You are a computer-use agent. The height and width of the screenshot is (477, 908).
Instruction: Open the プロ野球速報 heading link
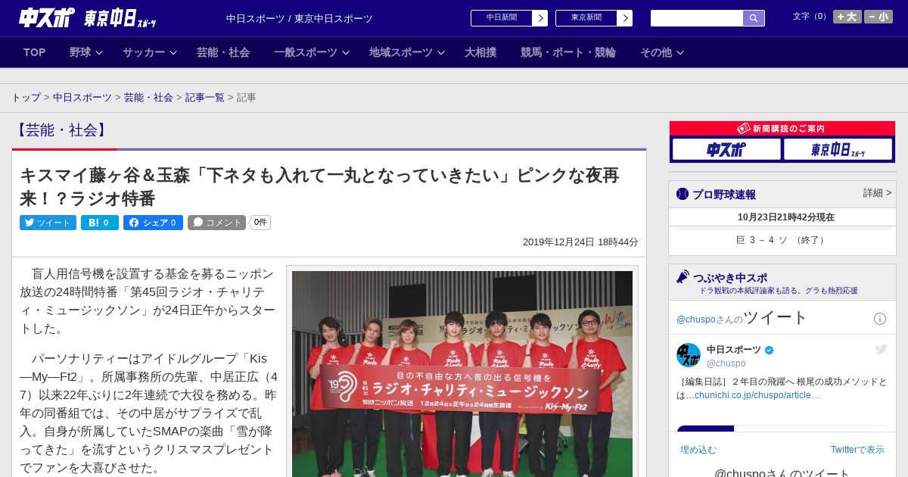tap(724, 195)
